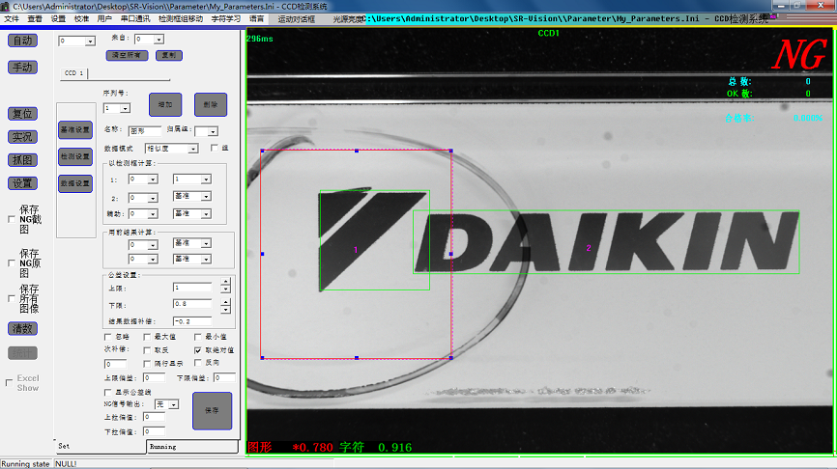This screenshot has width=837, height=469.
Task: Enable the 保存NG截图 checkbox
Action: pos(11,220)
